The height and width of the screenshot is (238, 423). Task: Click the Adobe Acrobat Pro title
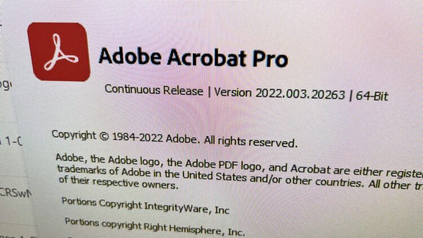[x=193, y=57]
